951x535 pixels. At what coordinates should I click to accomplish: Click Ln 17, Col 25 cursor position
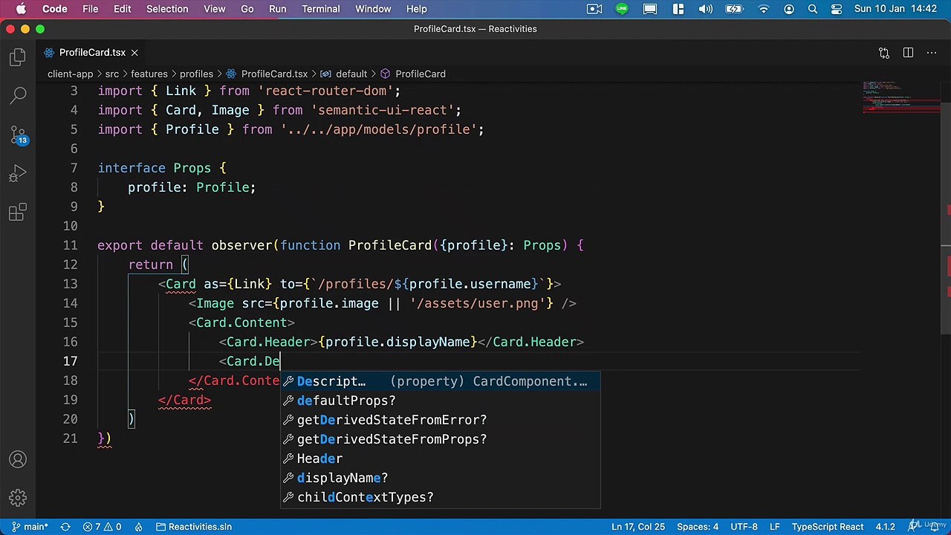(638, 527)
